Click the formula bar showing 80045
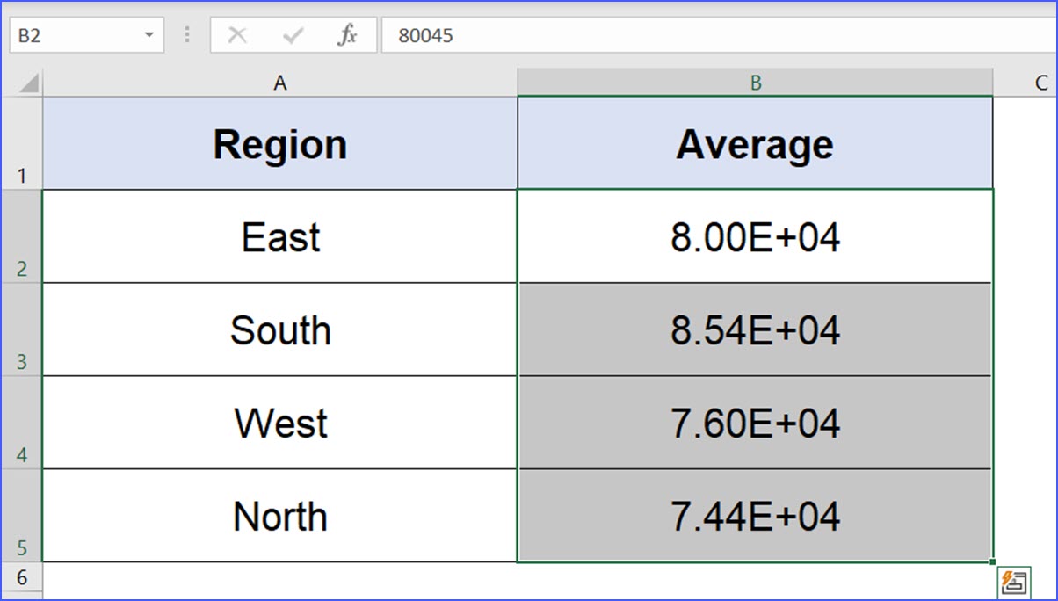Image resolution: width=1058 pixels, height=601 pixels. tap(703, 35)
